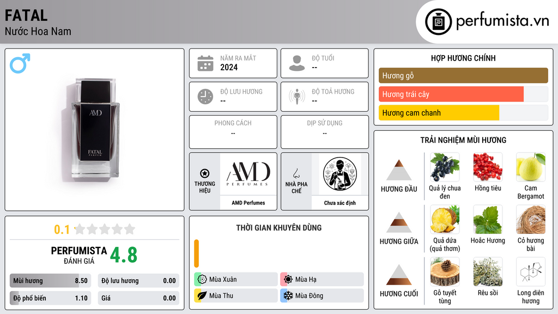The width and height of the screenshot is (558, 314).
Task: Click the Dịp sử dụng field
Action: (325, 132)
